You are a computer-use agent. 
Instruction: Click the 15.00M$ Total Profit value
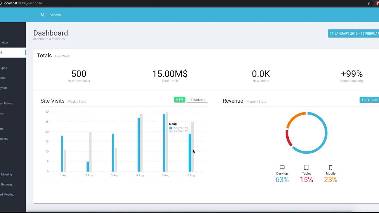pyautogui.click(x=170, y=74)
